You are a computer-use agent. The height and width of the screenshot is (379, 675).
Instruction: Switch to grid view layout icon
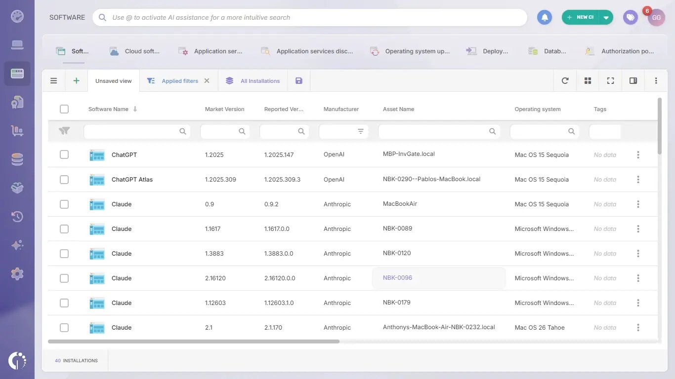[588, 81]
